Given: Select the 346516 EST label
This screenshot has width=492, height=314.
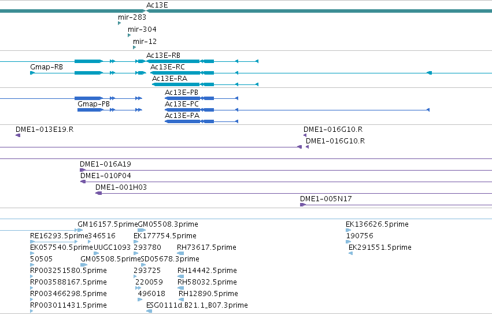Looking at the screenshot, I should click(x=102, y=236).
